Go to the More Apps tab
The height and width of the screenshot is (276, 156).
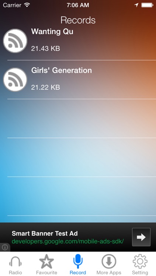(109, 264)
